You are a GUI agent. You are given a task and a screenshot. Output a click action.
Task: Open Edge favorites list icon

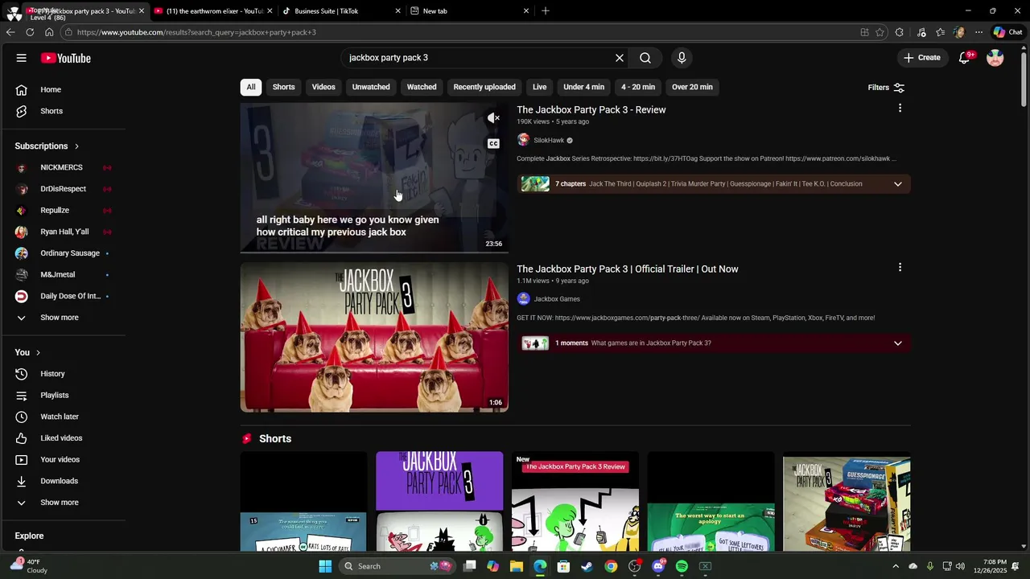[x=940, y=32]
